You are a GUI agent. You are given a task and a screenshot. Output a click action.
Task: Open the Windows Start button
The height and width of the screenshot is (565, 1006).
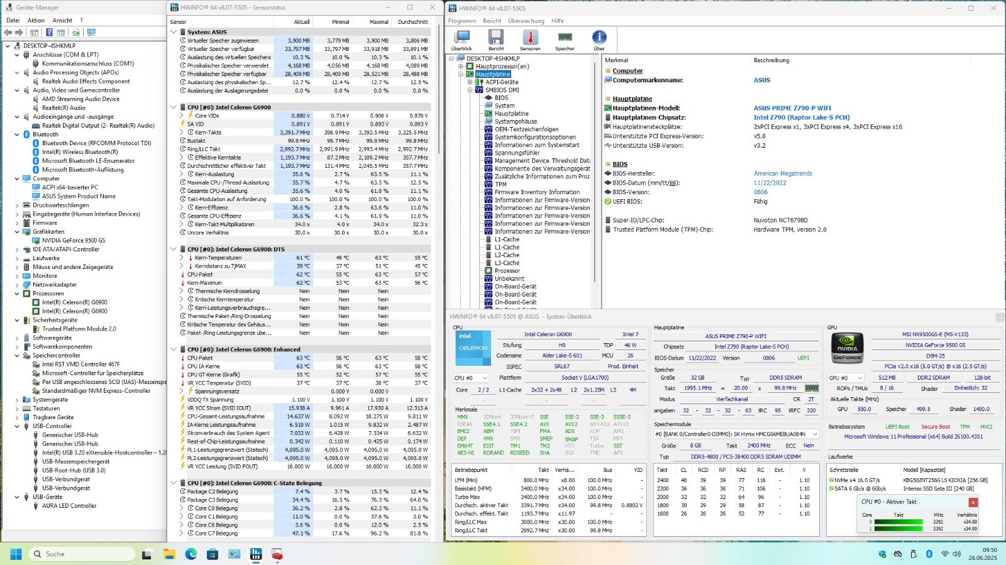(x=16, y=554)
